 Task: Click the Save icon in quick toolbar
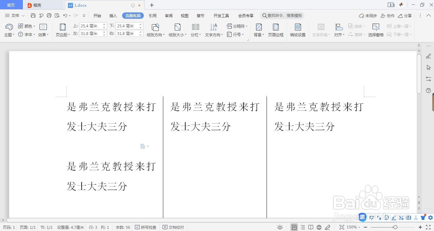pos(33,16)
